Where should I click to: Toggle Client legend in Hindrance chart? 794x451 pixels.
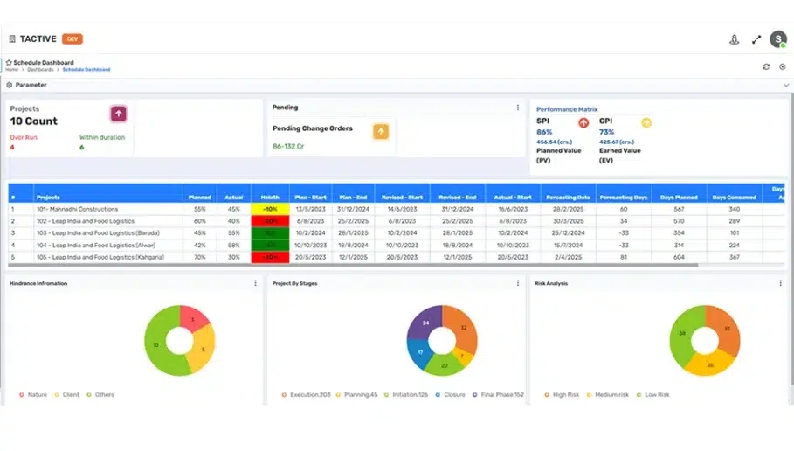click(66, 395)
